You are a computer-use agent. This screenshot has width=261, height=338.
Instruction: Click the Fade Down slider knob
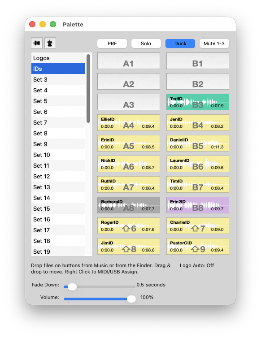pos(72,287)
